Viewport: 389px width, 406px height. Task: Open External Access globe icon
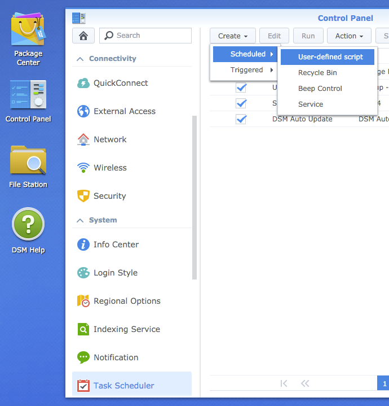point(83,111)
